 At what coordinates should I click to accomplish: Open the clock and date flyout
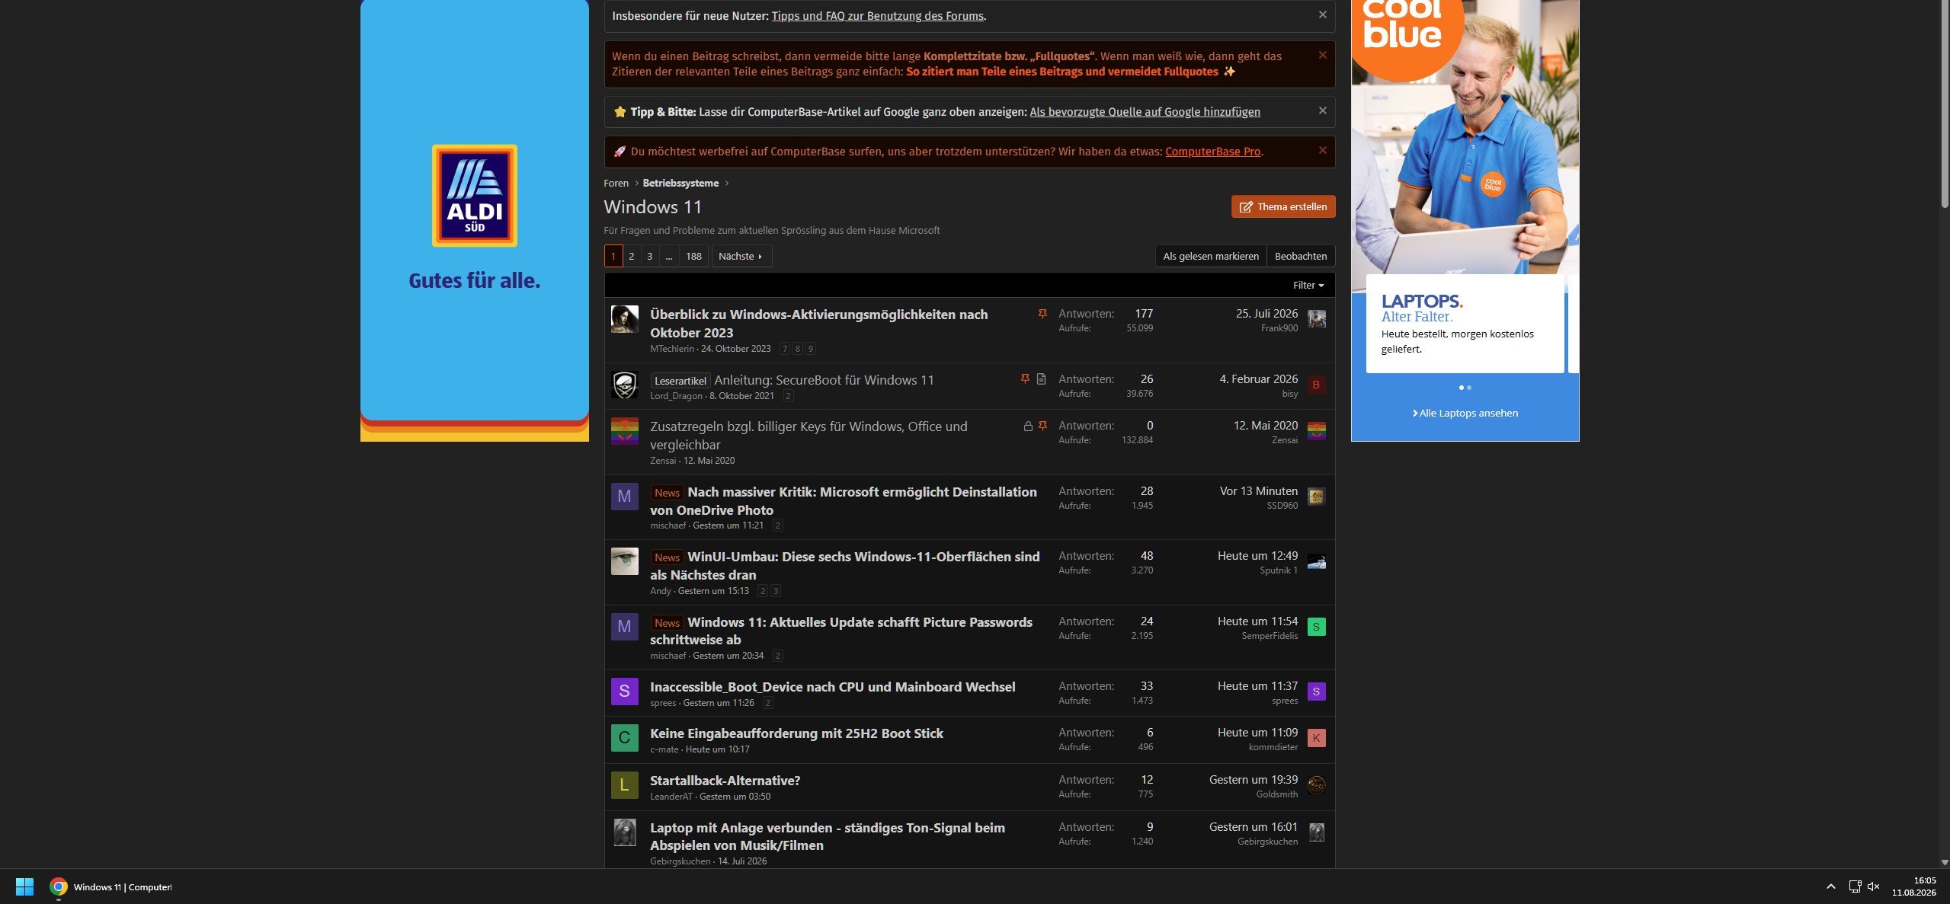coord(1913,886)
